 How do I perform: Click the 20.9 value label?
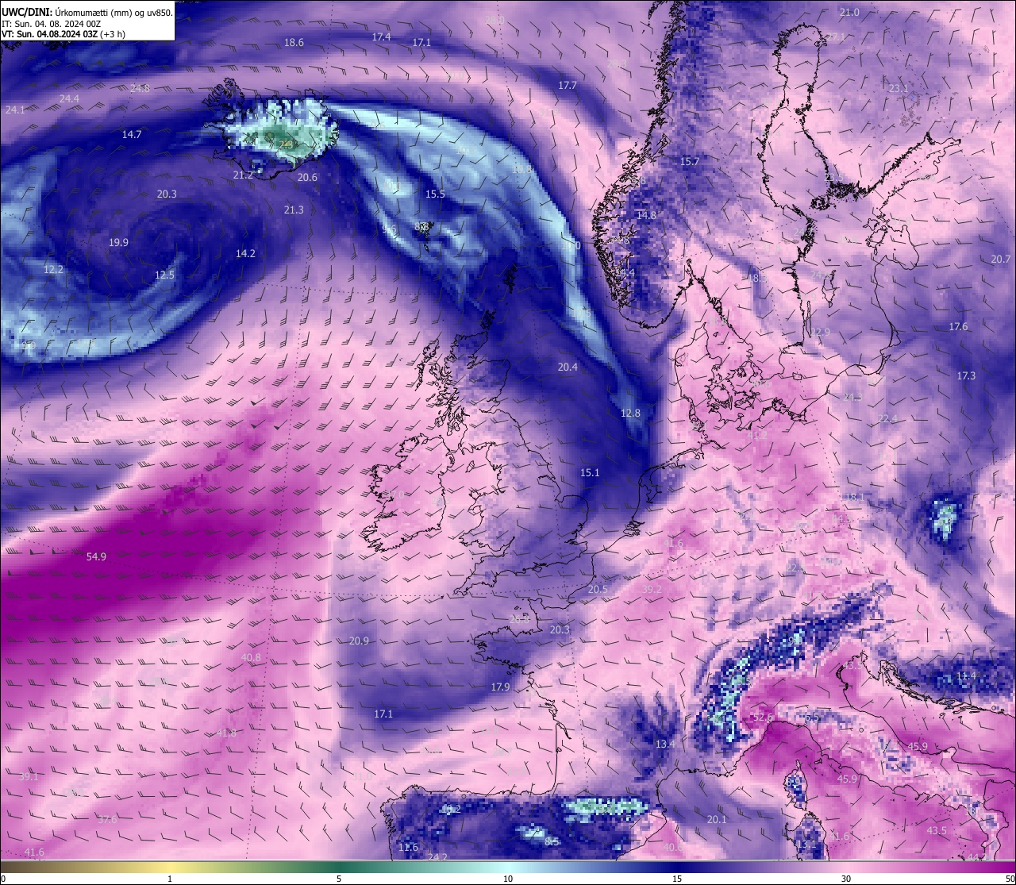tap(359, 641)
